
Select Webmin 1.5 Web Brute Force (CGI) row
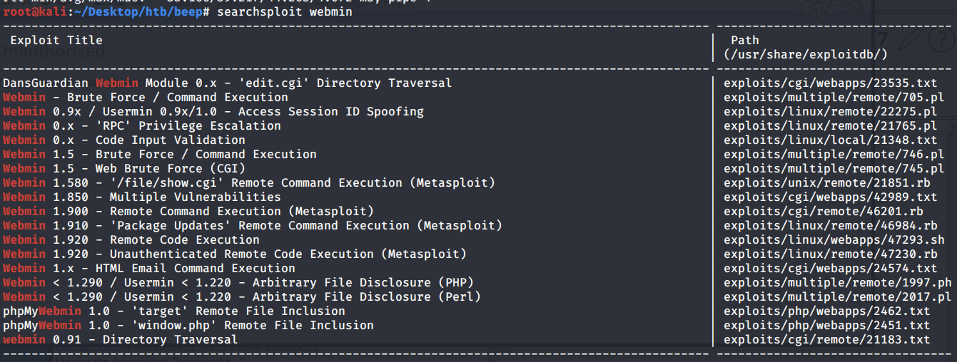coord(123,169)
